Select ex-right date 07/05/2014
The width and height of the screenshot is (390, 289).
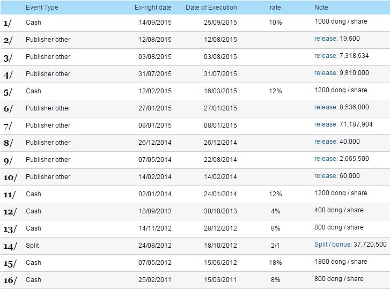(155, 160)
